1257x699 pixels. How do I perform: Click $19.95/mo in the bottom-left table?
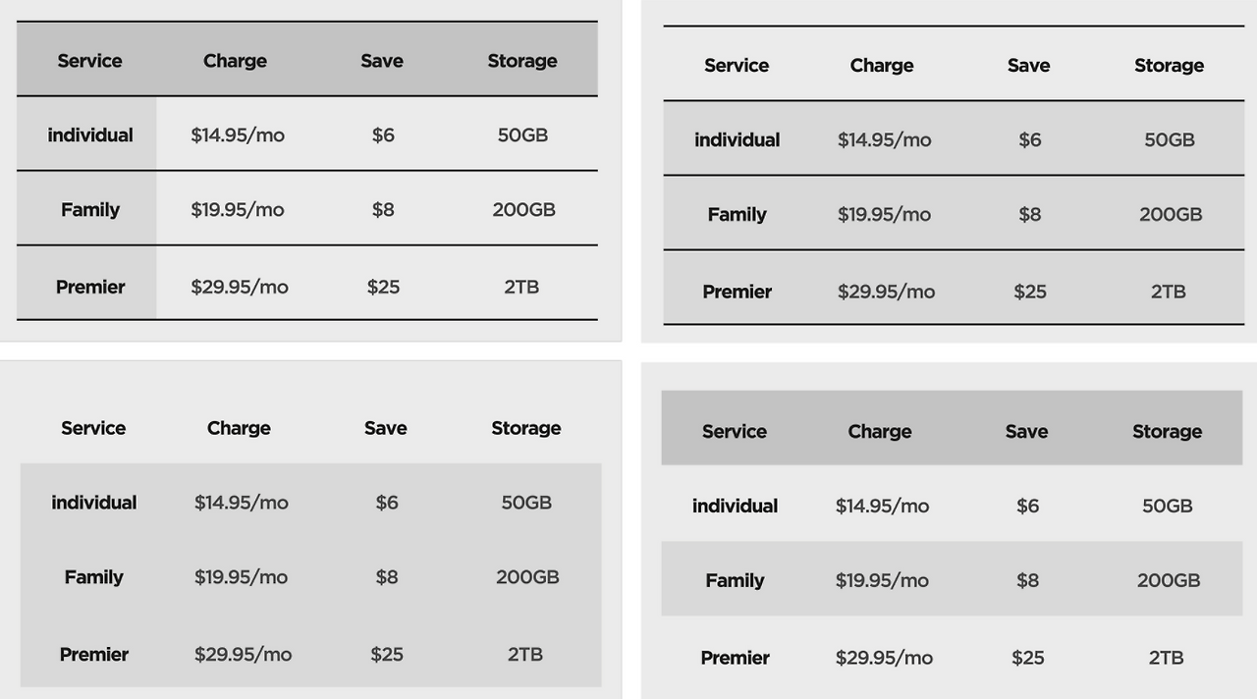coord(241,577)
